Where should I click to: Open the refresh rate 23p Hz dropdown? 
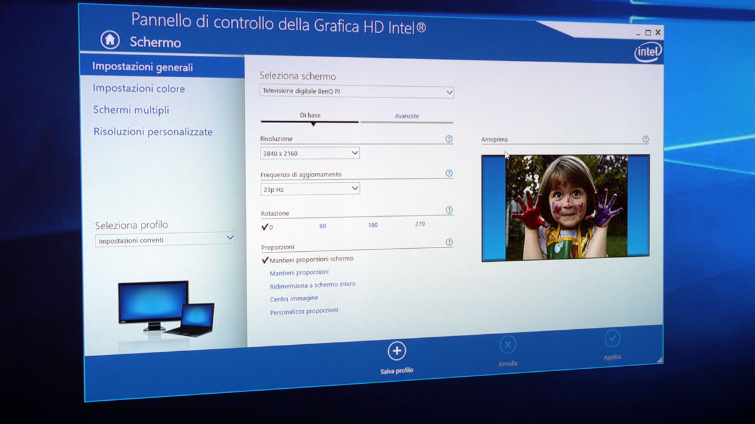310,188
